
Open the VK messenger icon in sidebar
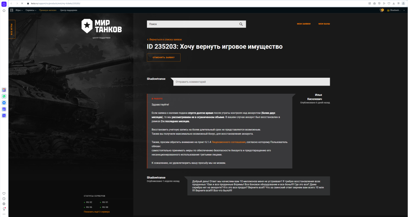coord(4,103)
